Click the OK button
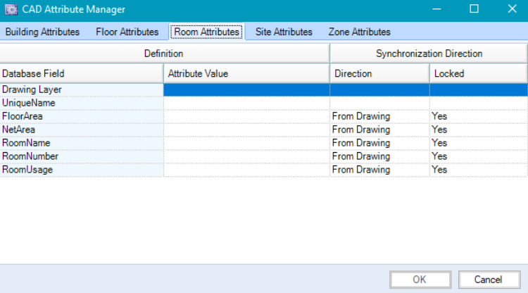 click(420, 280)
